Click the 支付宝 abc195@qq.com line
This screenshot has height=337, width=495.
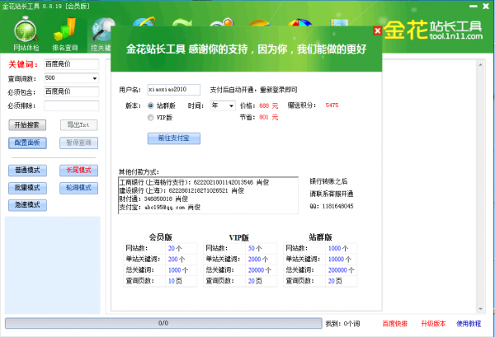pos(160,207)
